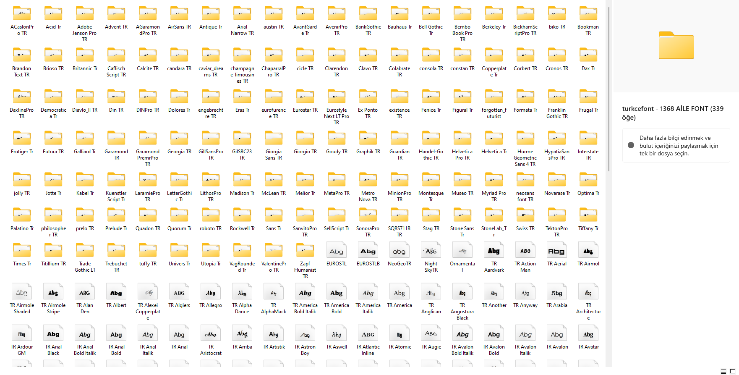Click the "engebrechtre TR" folder name
The height and width of the screenshot is (375, 739).
click(x=211, y=113)
